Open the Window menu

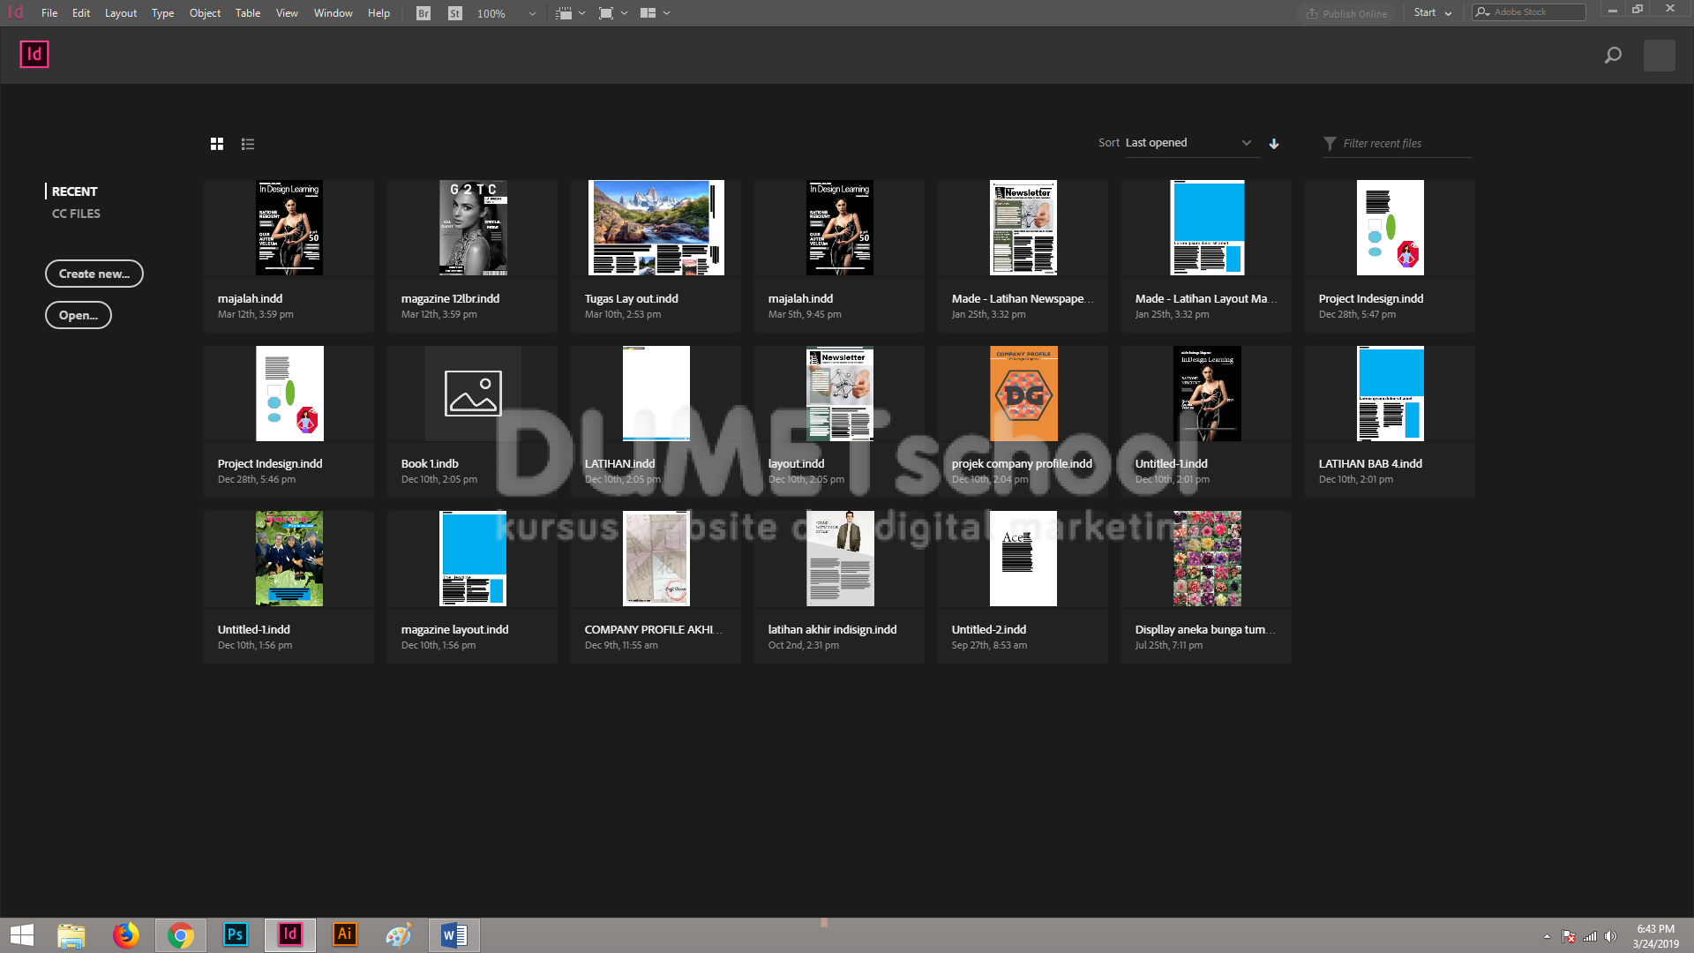point(333,13)
